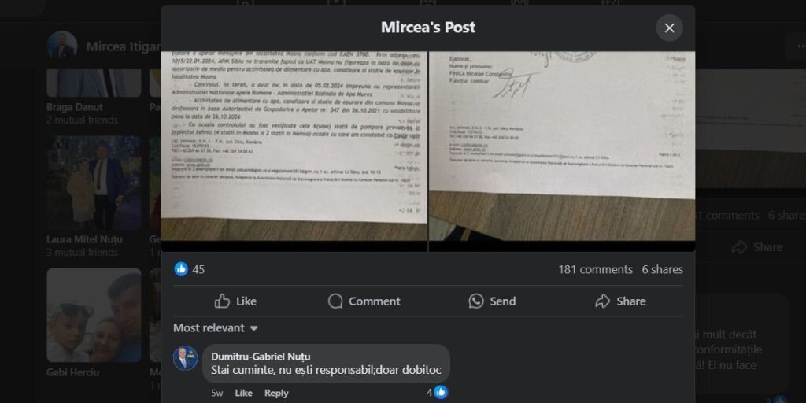The height and width of the screenshot is (403, 806).
Task: View the 6 shares list
Action: pyautogui.click(x=662, y=269)
